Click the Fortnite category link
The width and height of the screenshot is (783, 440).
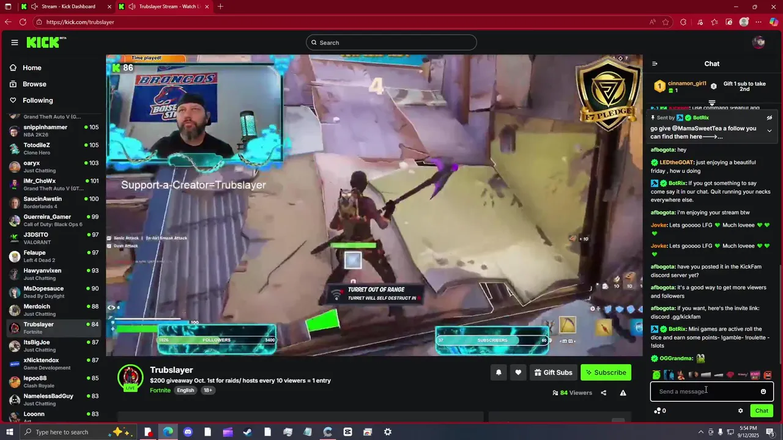(160, 391)
